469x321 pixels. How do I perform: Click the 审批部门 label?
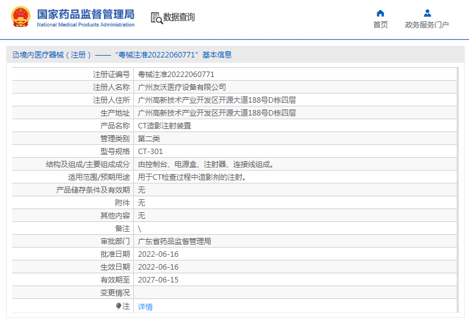(x=115, y=241)
